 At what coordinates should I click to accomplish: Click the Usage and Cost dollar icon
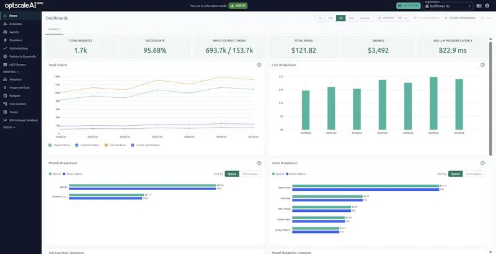coord(5,87)
